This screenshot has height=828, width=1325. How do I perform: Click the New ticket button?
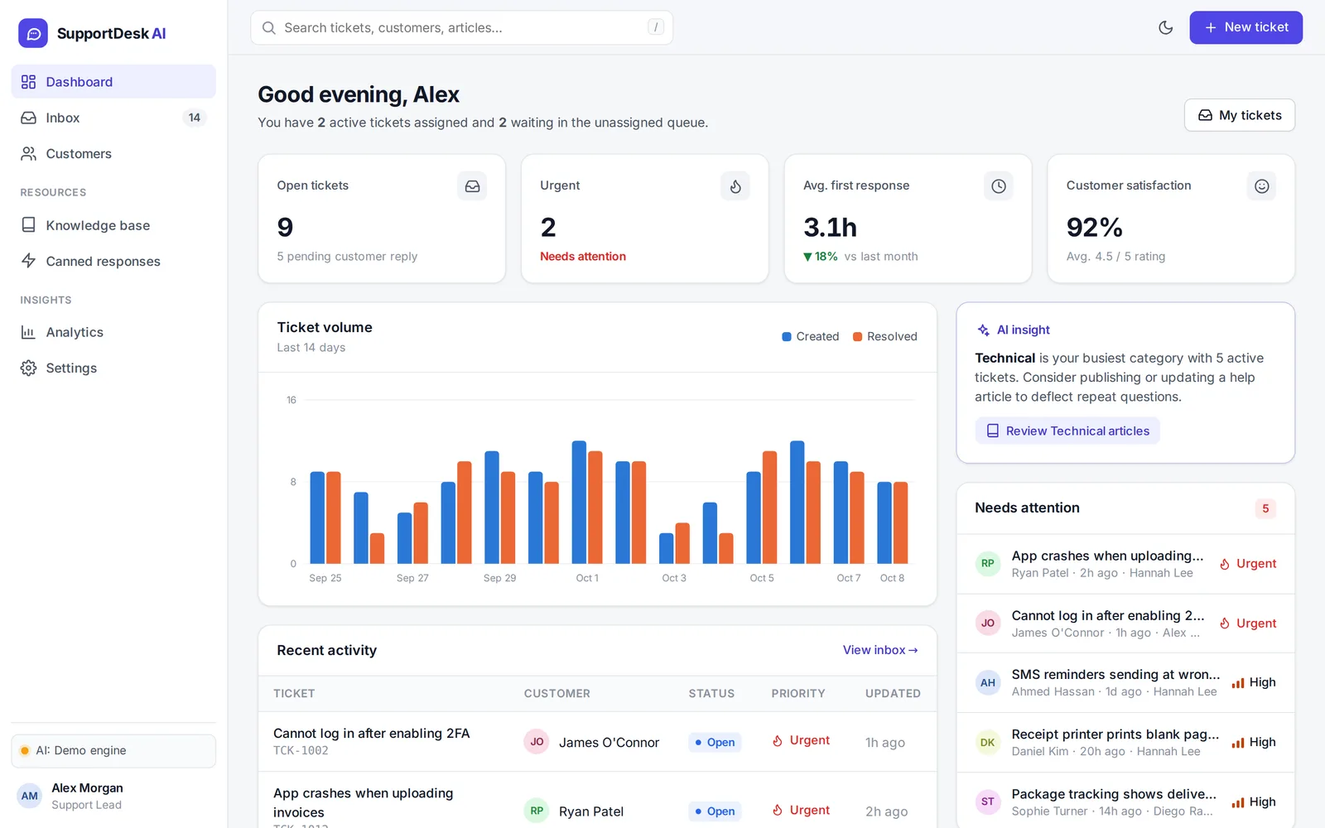coord(1245,27)
